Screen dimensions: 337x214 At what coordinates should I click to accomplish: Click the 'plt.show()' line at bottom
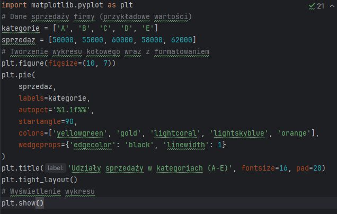pyautogui.click(x=22, y=203)
